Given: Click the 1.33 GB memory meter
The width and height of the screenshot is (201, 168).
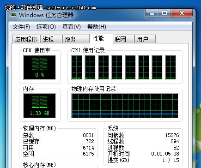Looking at the screenshot, I should (x=39, y=106).
